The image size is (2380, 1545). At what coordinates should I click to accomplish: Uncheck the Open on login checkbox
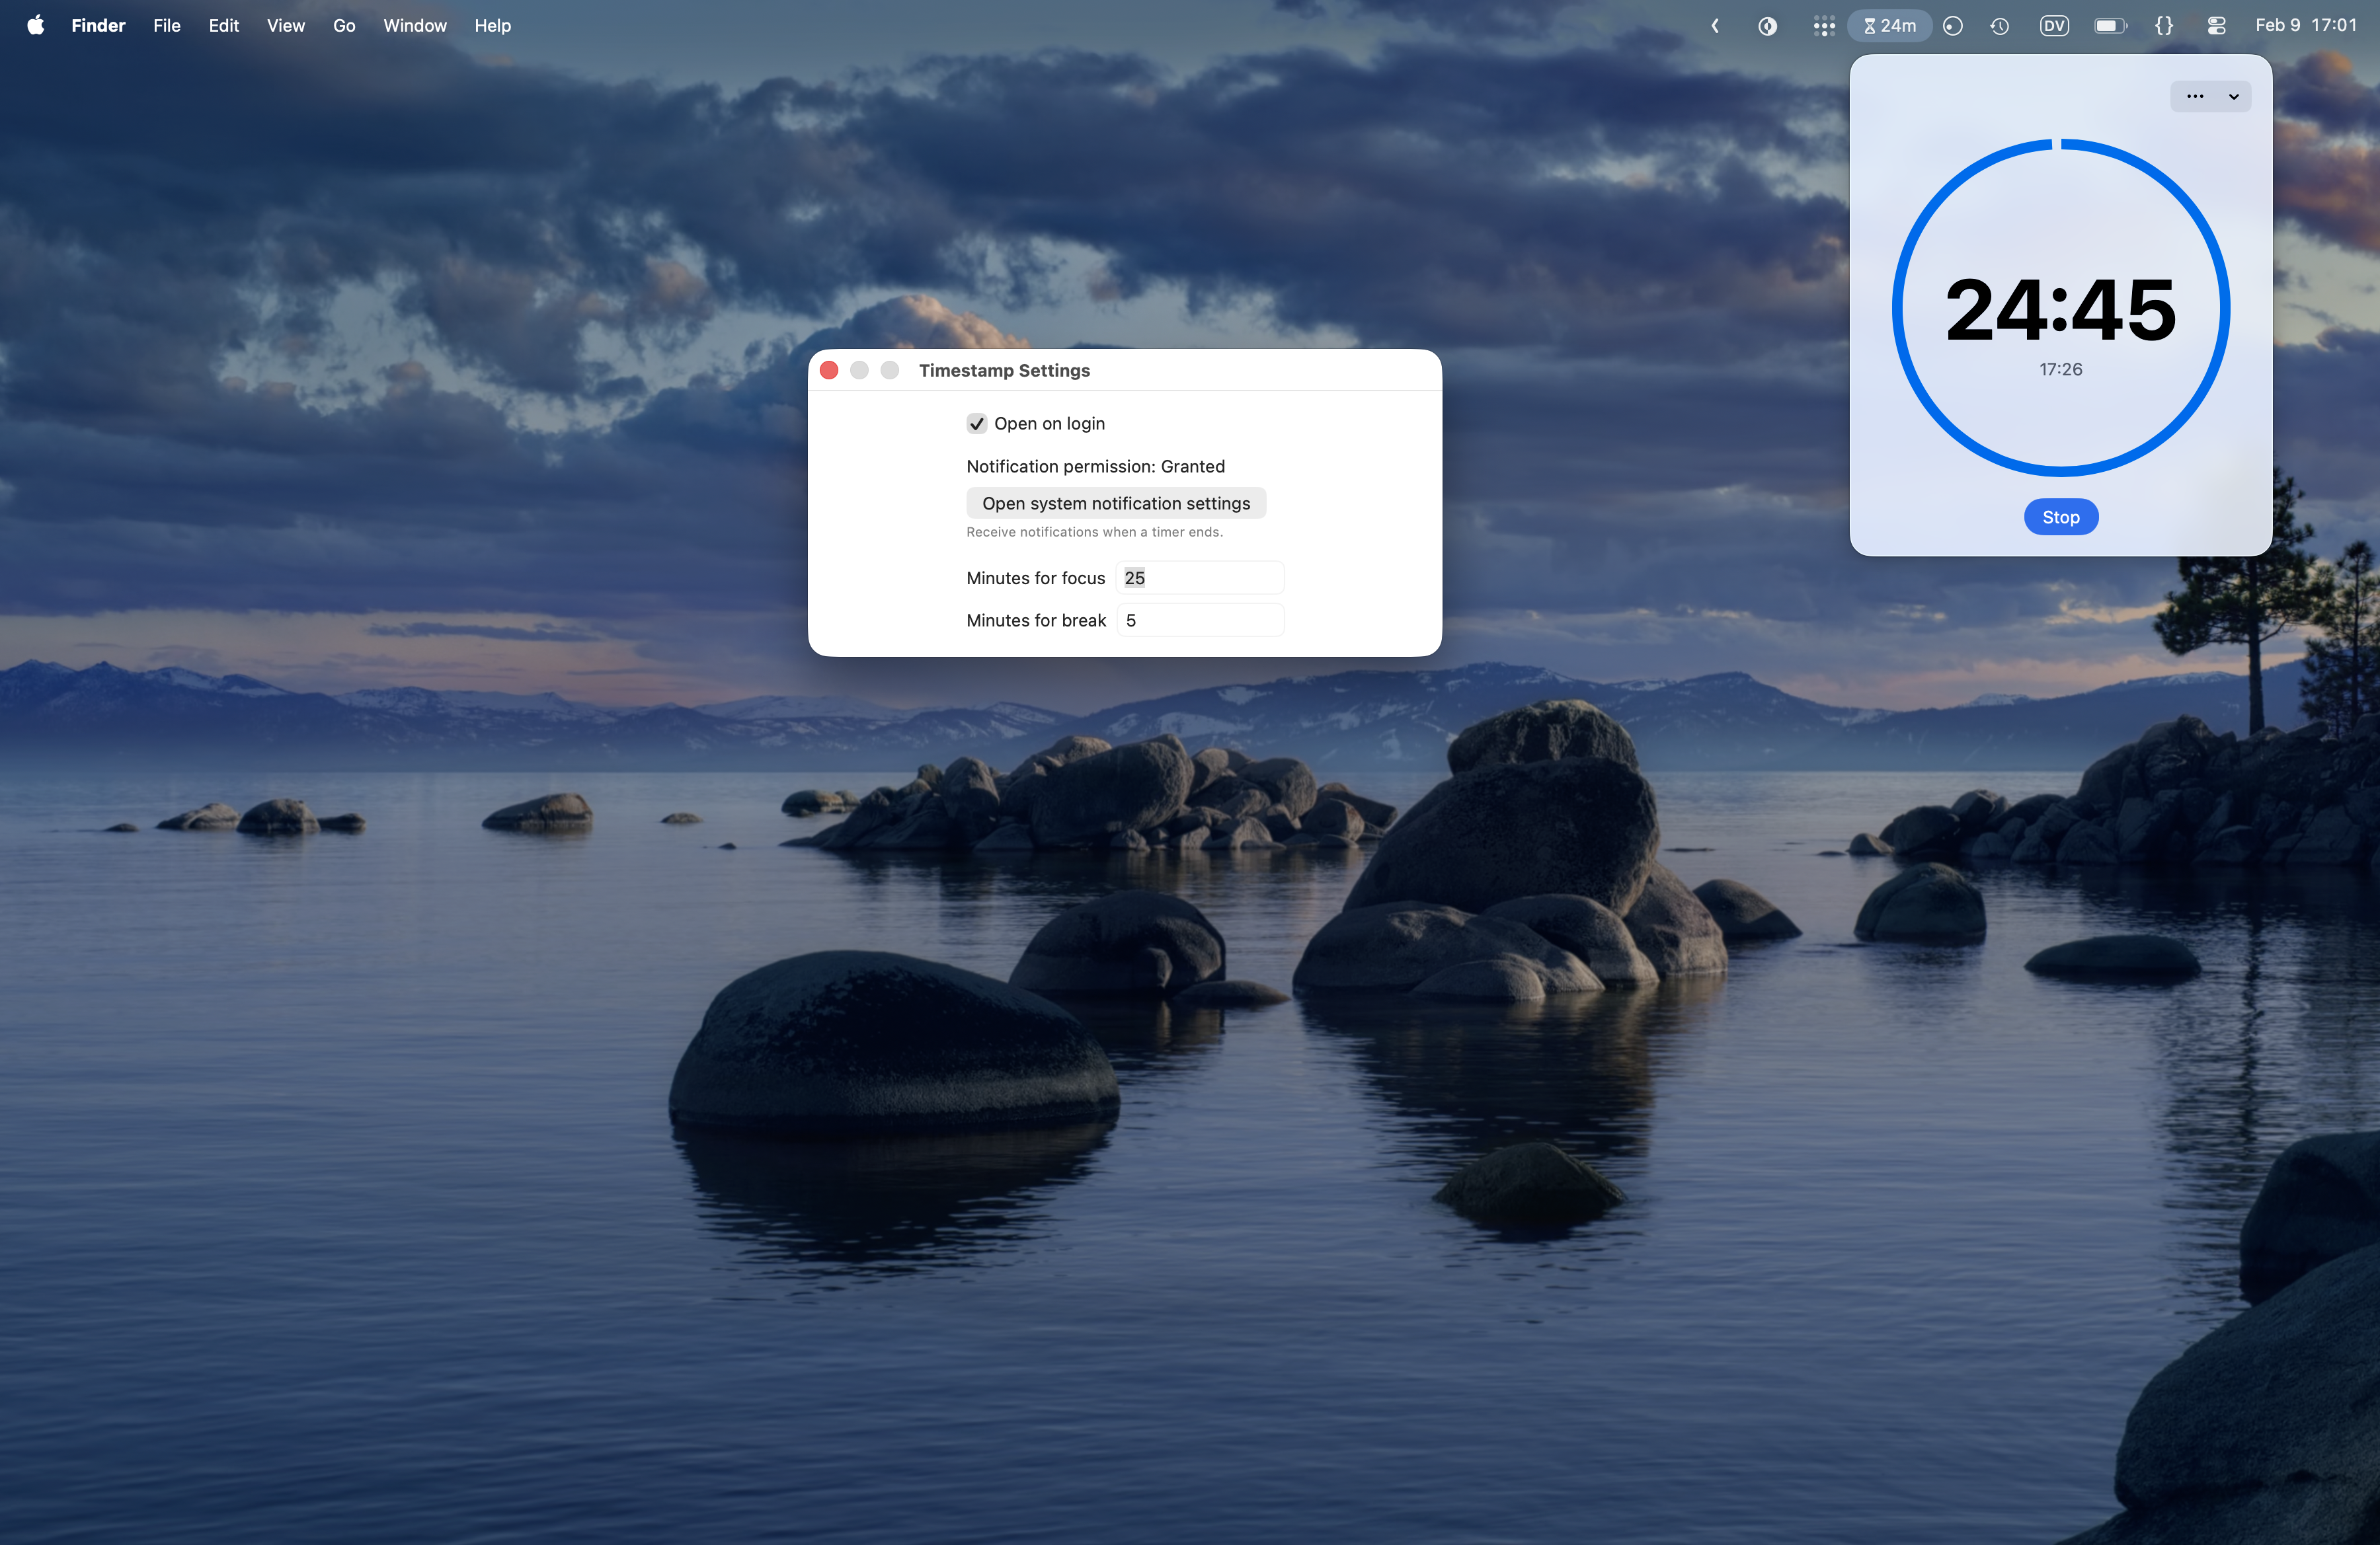(x=977, y=423)
